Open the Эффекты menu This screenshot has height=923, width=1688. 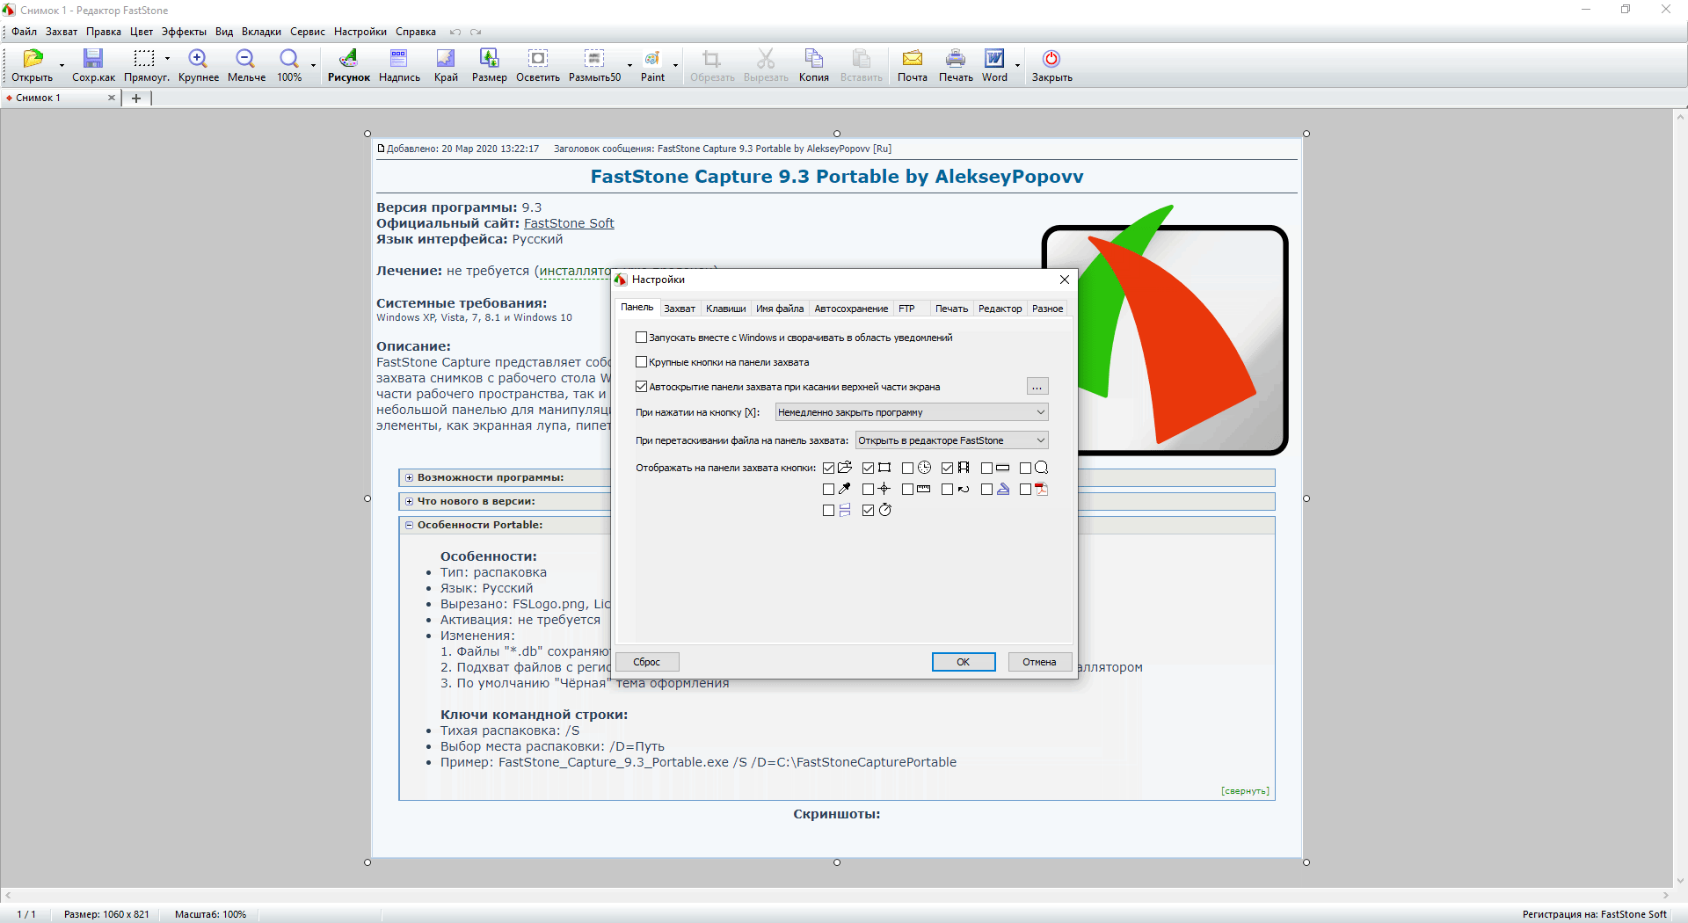(184, 32)
